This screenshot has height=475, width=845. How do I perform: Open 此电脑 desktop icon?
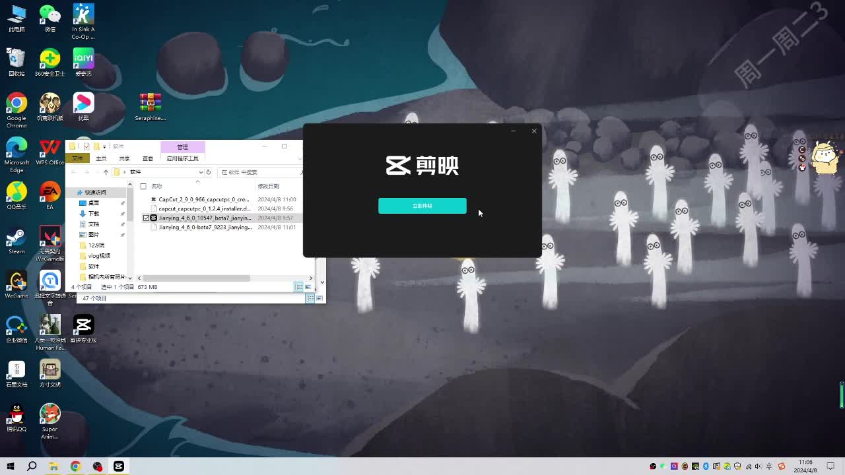pos(17,18)
